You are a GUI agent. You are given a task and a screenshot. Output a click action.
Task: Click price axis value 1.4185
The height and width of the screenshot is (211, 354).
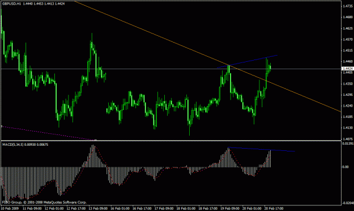coord(347,117)
